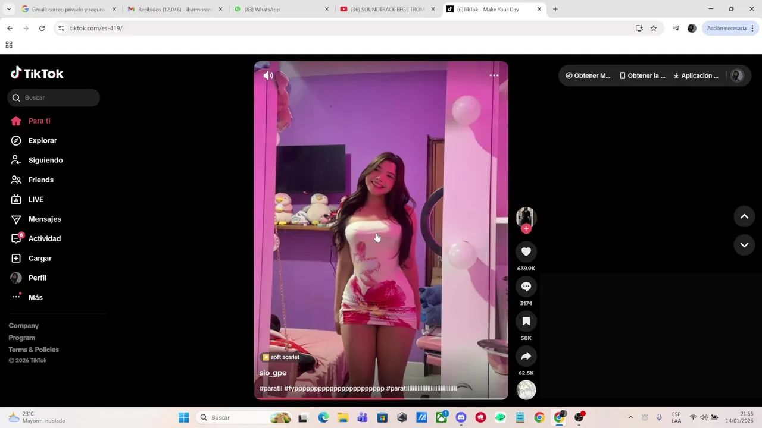The height and width of the screenshot is (428, 762).
Task: Open the comments bubble icon
Action: 526,287
